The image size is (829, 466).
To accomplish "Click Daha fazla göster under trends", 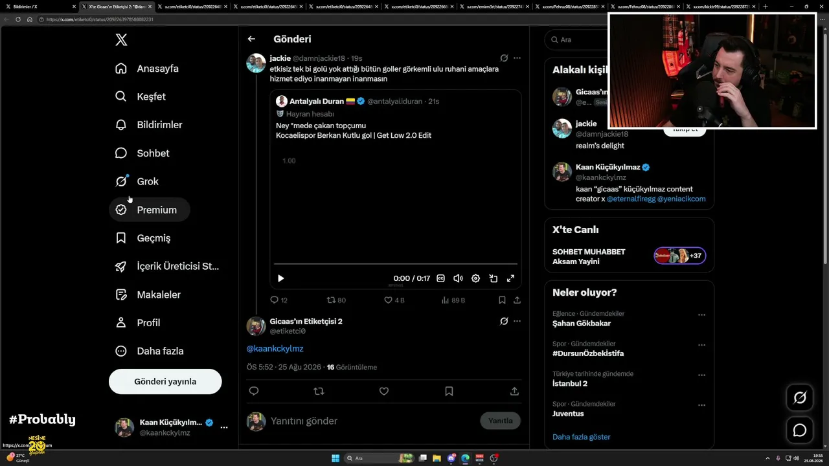I will click(x=582, y=437).
